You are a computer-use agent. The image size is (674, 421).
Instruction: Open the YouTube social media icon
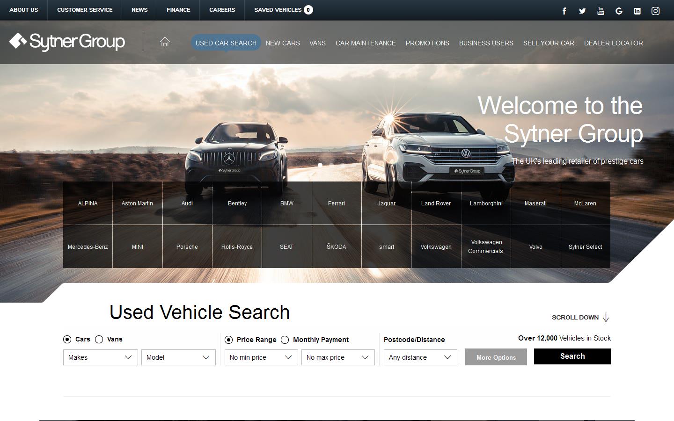(600, 10)
